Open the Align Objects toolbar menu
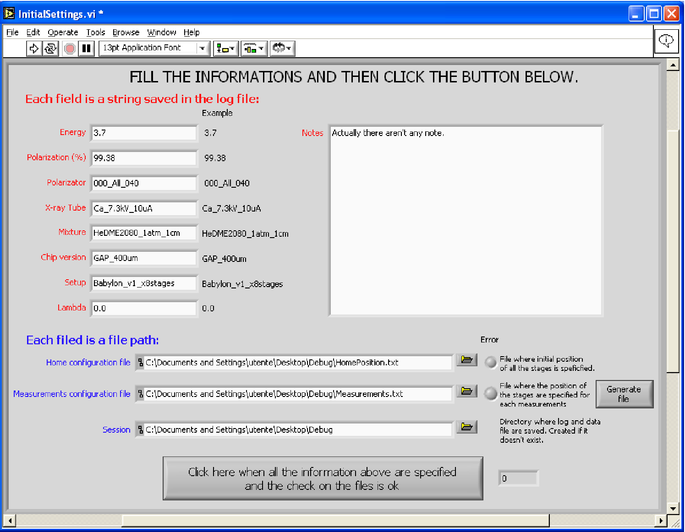 (x=225, y=48)
